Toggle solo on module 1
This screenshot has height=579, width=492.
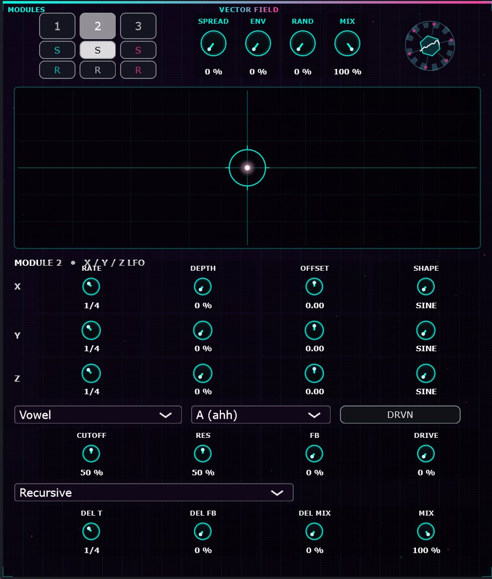tap(57, 50)
